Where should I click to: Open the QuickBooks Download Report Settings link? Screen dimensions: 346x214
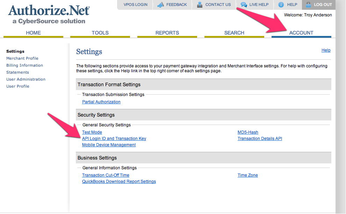(119, 182)
